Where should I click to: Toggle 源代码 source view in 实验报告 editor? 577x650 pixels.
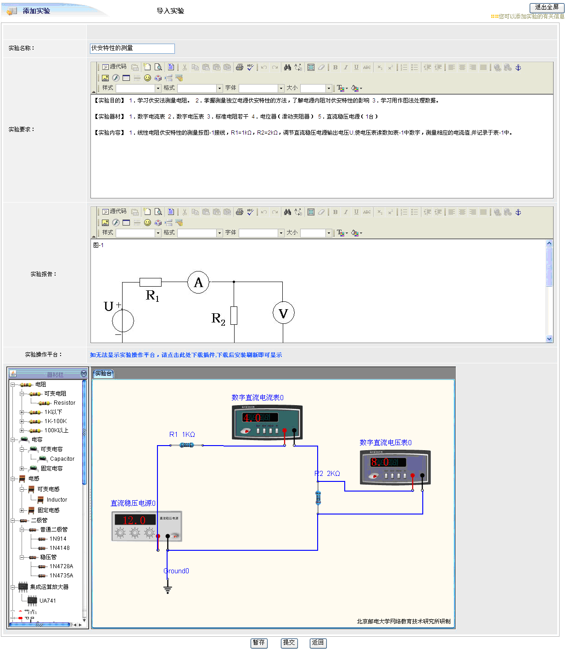[x=114, y=212]
